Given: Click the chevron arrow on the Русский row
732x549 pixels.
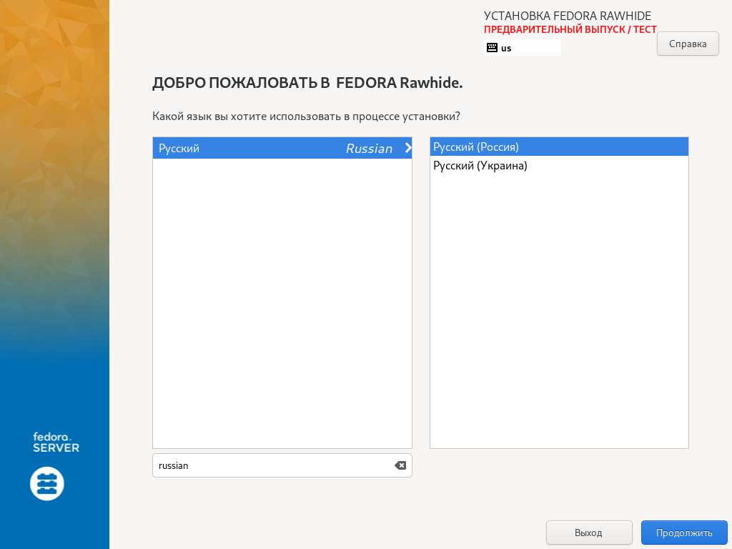Looking at the screenshot, I should click(408, 148).
